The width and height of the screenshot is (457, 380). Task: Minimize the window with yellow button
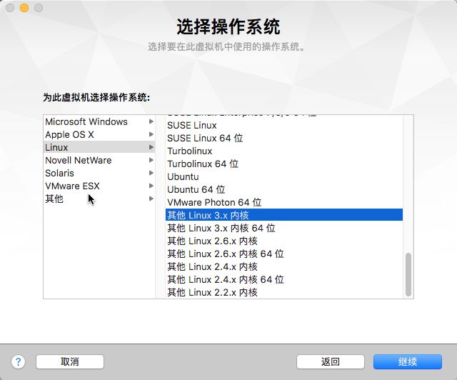click(x=24, y=8)
